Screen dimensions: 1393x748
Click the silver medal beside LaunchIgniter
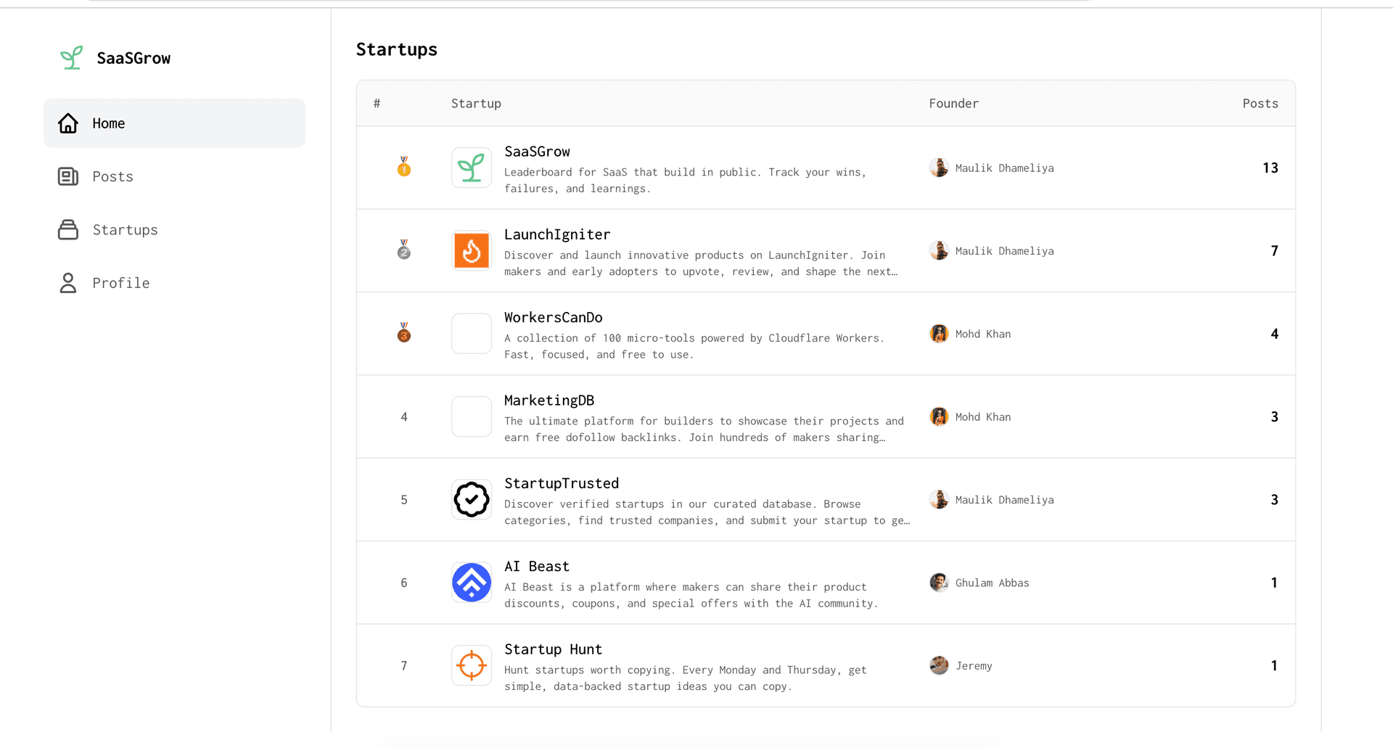403,250
